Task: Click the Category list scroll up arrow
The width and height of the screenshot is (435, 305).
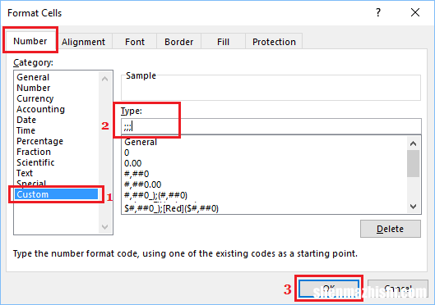Action: pyautogui.click(x=105, y=79)
